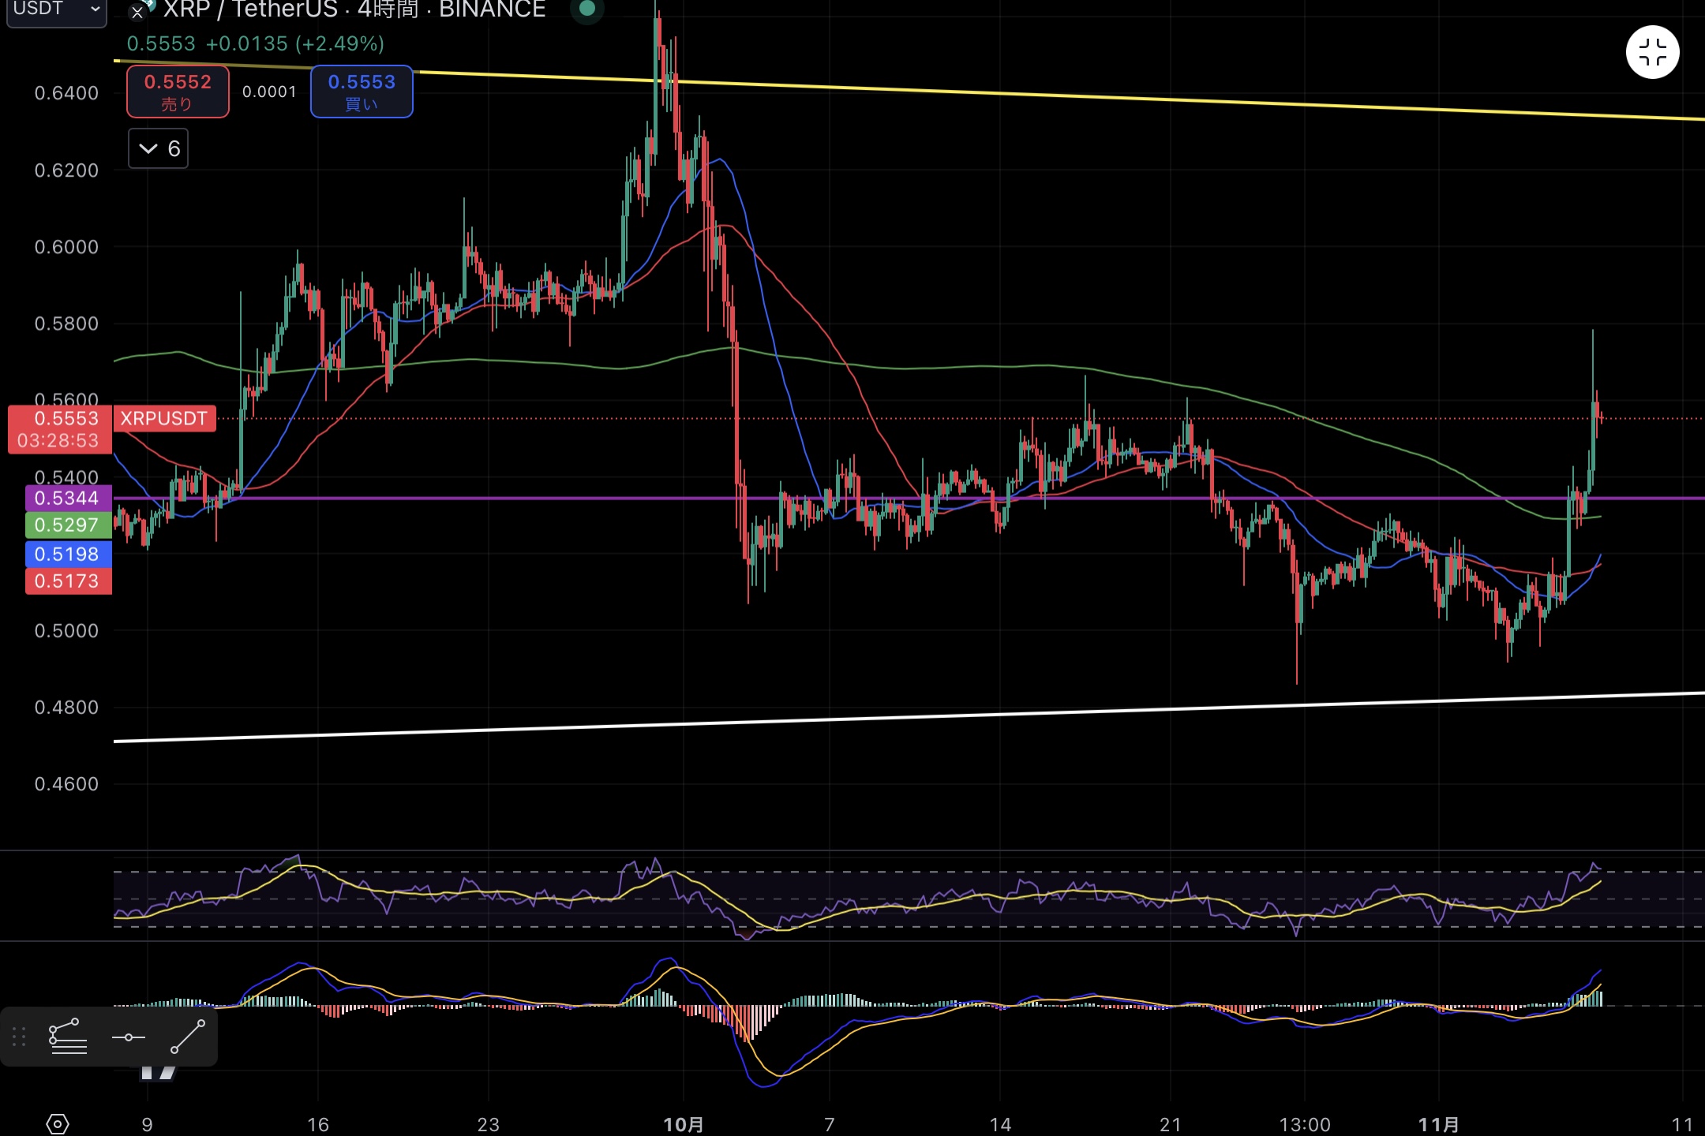The image size is (1705, 1136).
Task: Click the 11月 time axis label
Action: pyautogui.click(x=1439, y=1124)
